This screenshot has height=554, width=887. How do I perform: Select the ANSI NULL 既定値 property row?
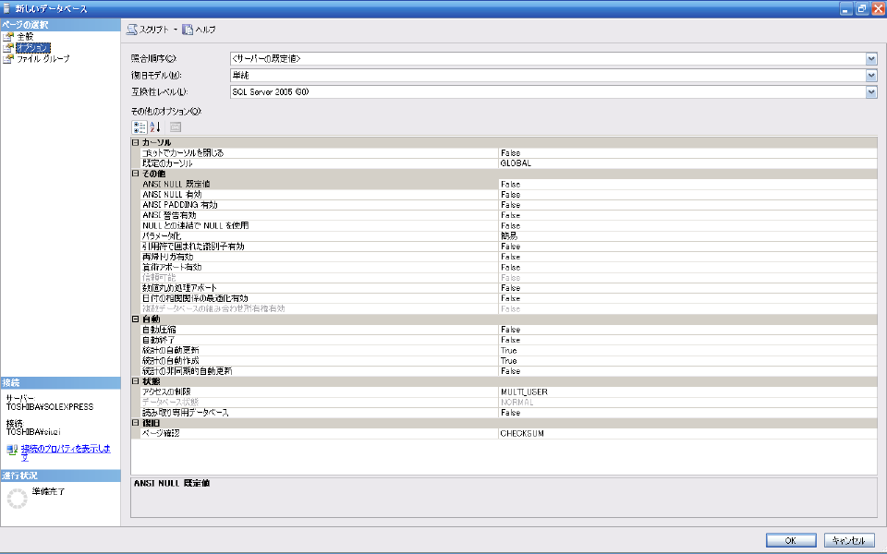[x=508, y=184]
